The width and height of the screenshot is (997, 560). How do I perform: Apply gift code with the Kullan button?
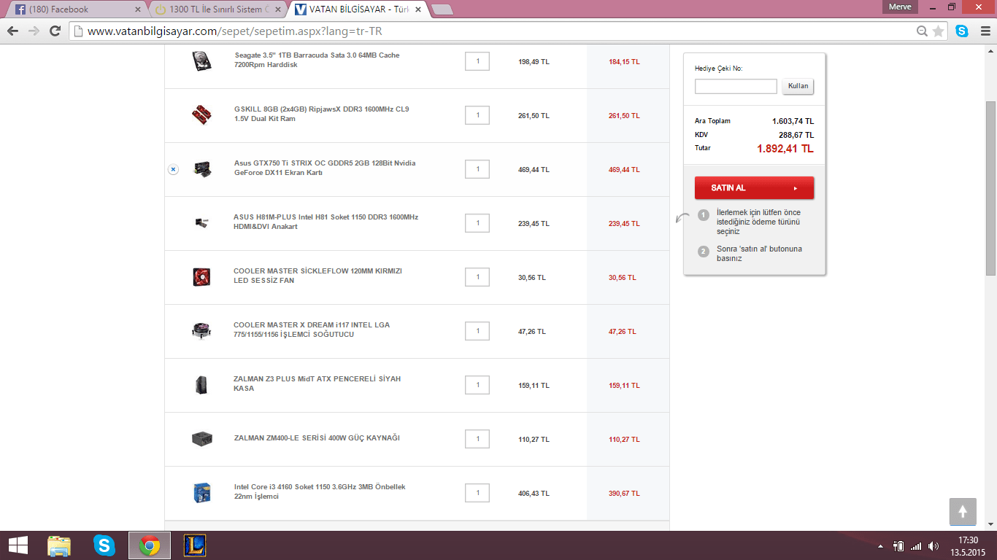point(798,86)
